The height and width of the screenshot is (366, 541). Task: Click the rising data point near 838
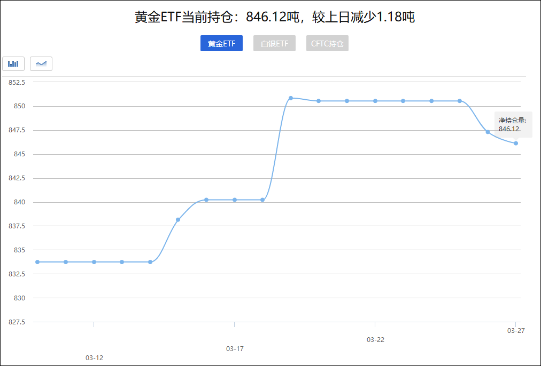[178, 220]
